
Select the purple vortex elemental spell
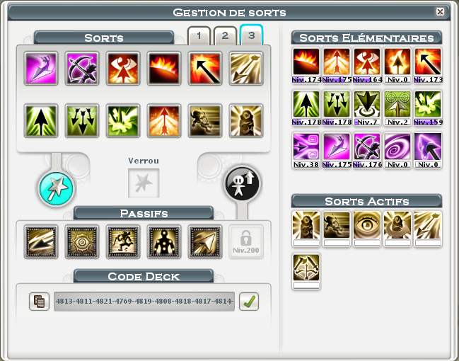pyautogui.click(x=397, y=150)
